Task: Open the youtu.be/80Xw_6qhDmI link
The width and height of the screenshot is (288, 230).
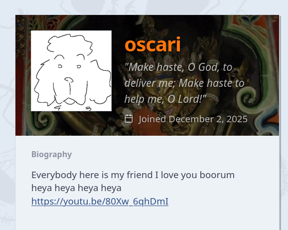Action: coord(100,202)
